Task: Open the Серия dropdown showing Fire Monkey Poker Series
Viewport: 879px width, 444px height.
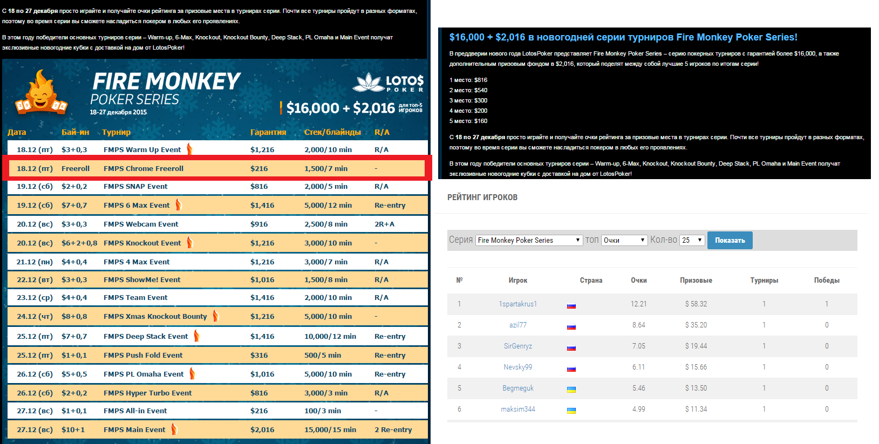Action: click(529, 240)
